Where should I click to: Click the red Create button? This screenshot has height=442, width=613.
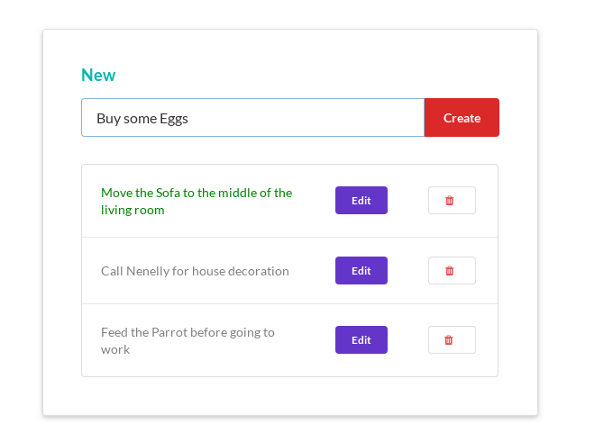462,118
